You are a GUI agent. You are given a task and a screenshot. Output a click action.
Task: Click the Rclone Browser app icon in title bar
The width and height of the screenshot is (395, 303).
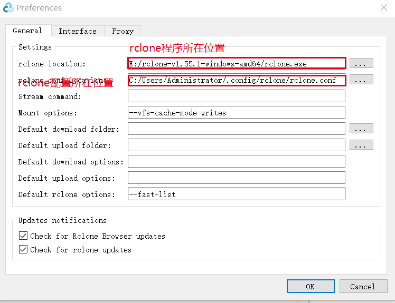(8, 7)
